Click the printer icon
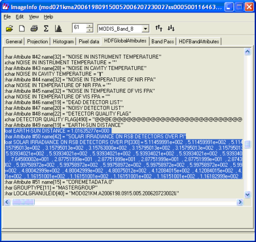 coord(34,28)
